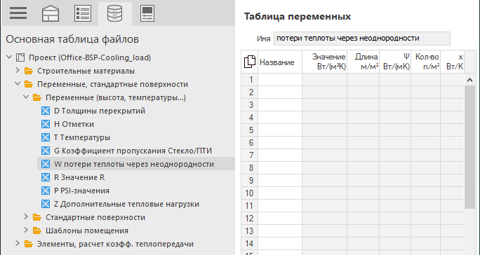Viewport: 480px width, 255px height.
Task: Click Значение cell in row 2
Action: [x=324, y=92]
